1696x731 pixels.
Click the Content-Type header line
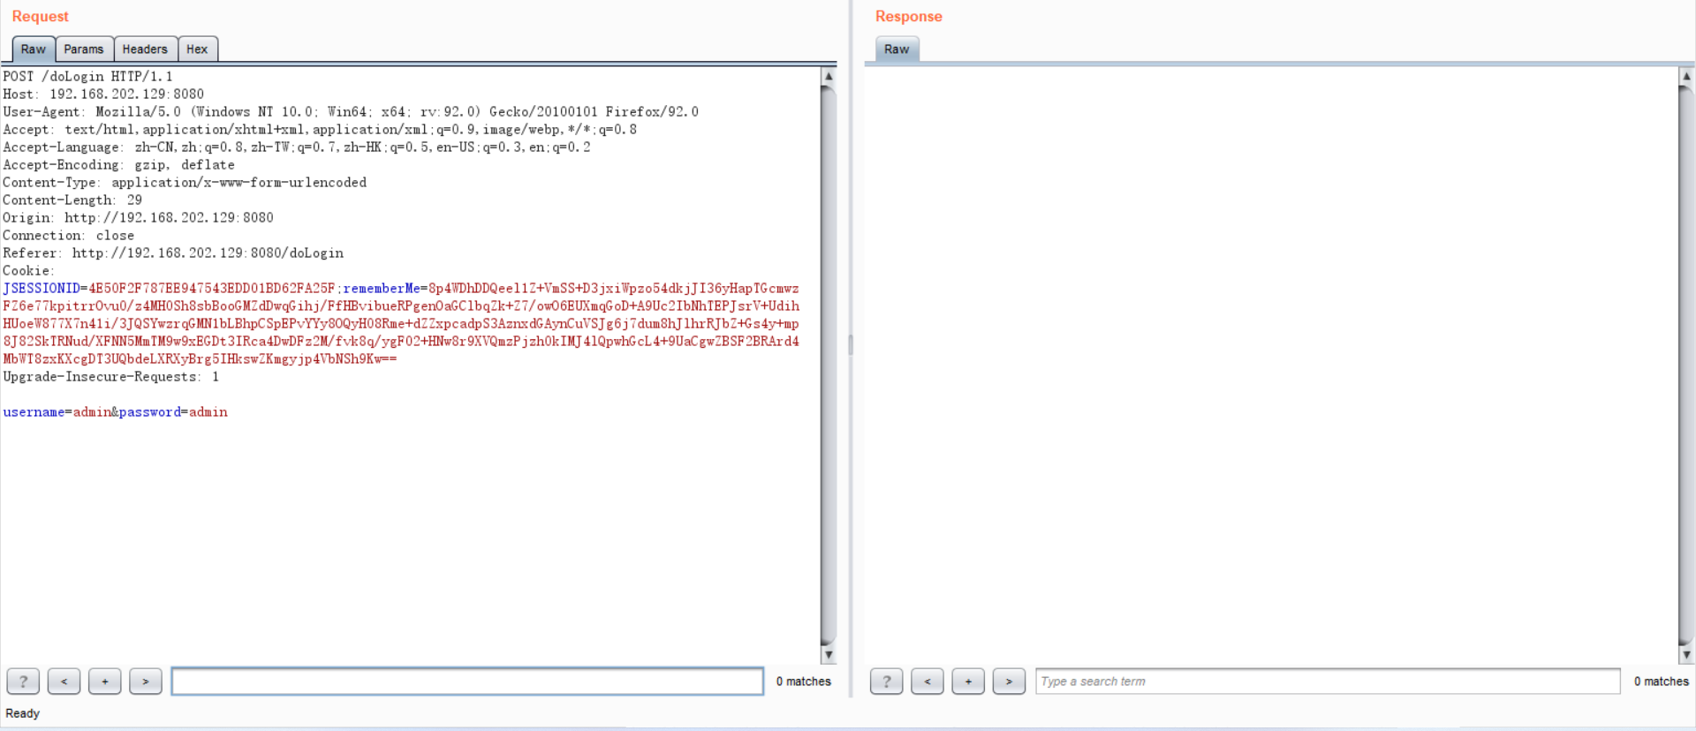point(185,183)
